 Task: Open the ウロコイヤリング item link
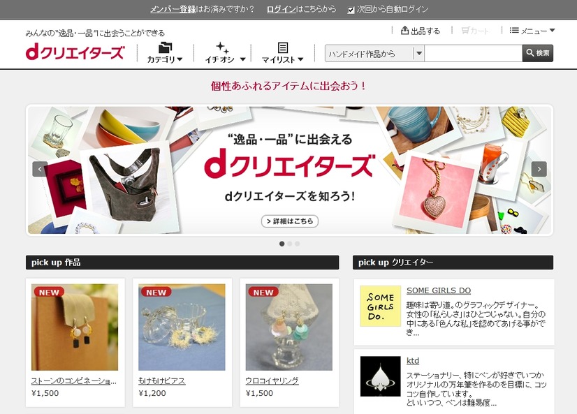coord(272,381)
